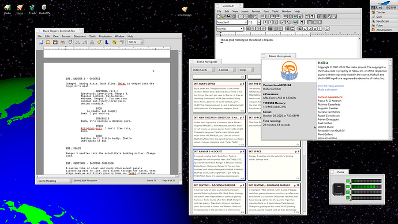Screen dimensions: 398x224
Task: Click the Open folder icon in Quill toolbar
Action: point(224,17)
